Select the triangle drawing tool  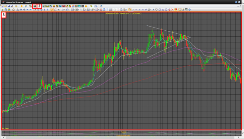(163, 9)
